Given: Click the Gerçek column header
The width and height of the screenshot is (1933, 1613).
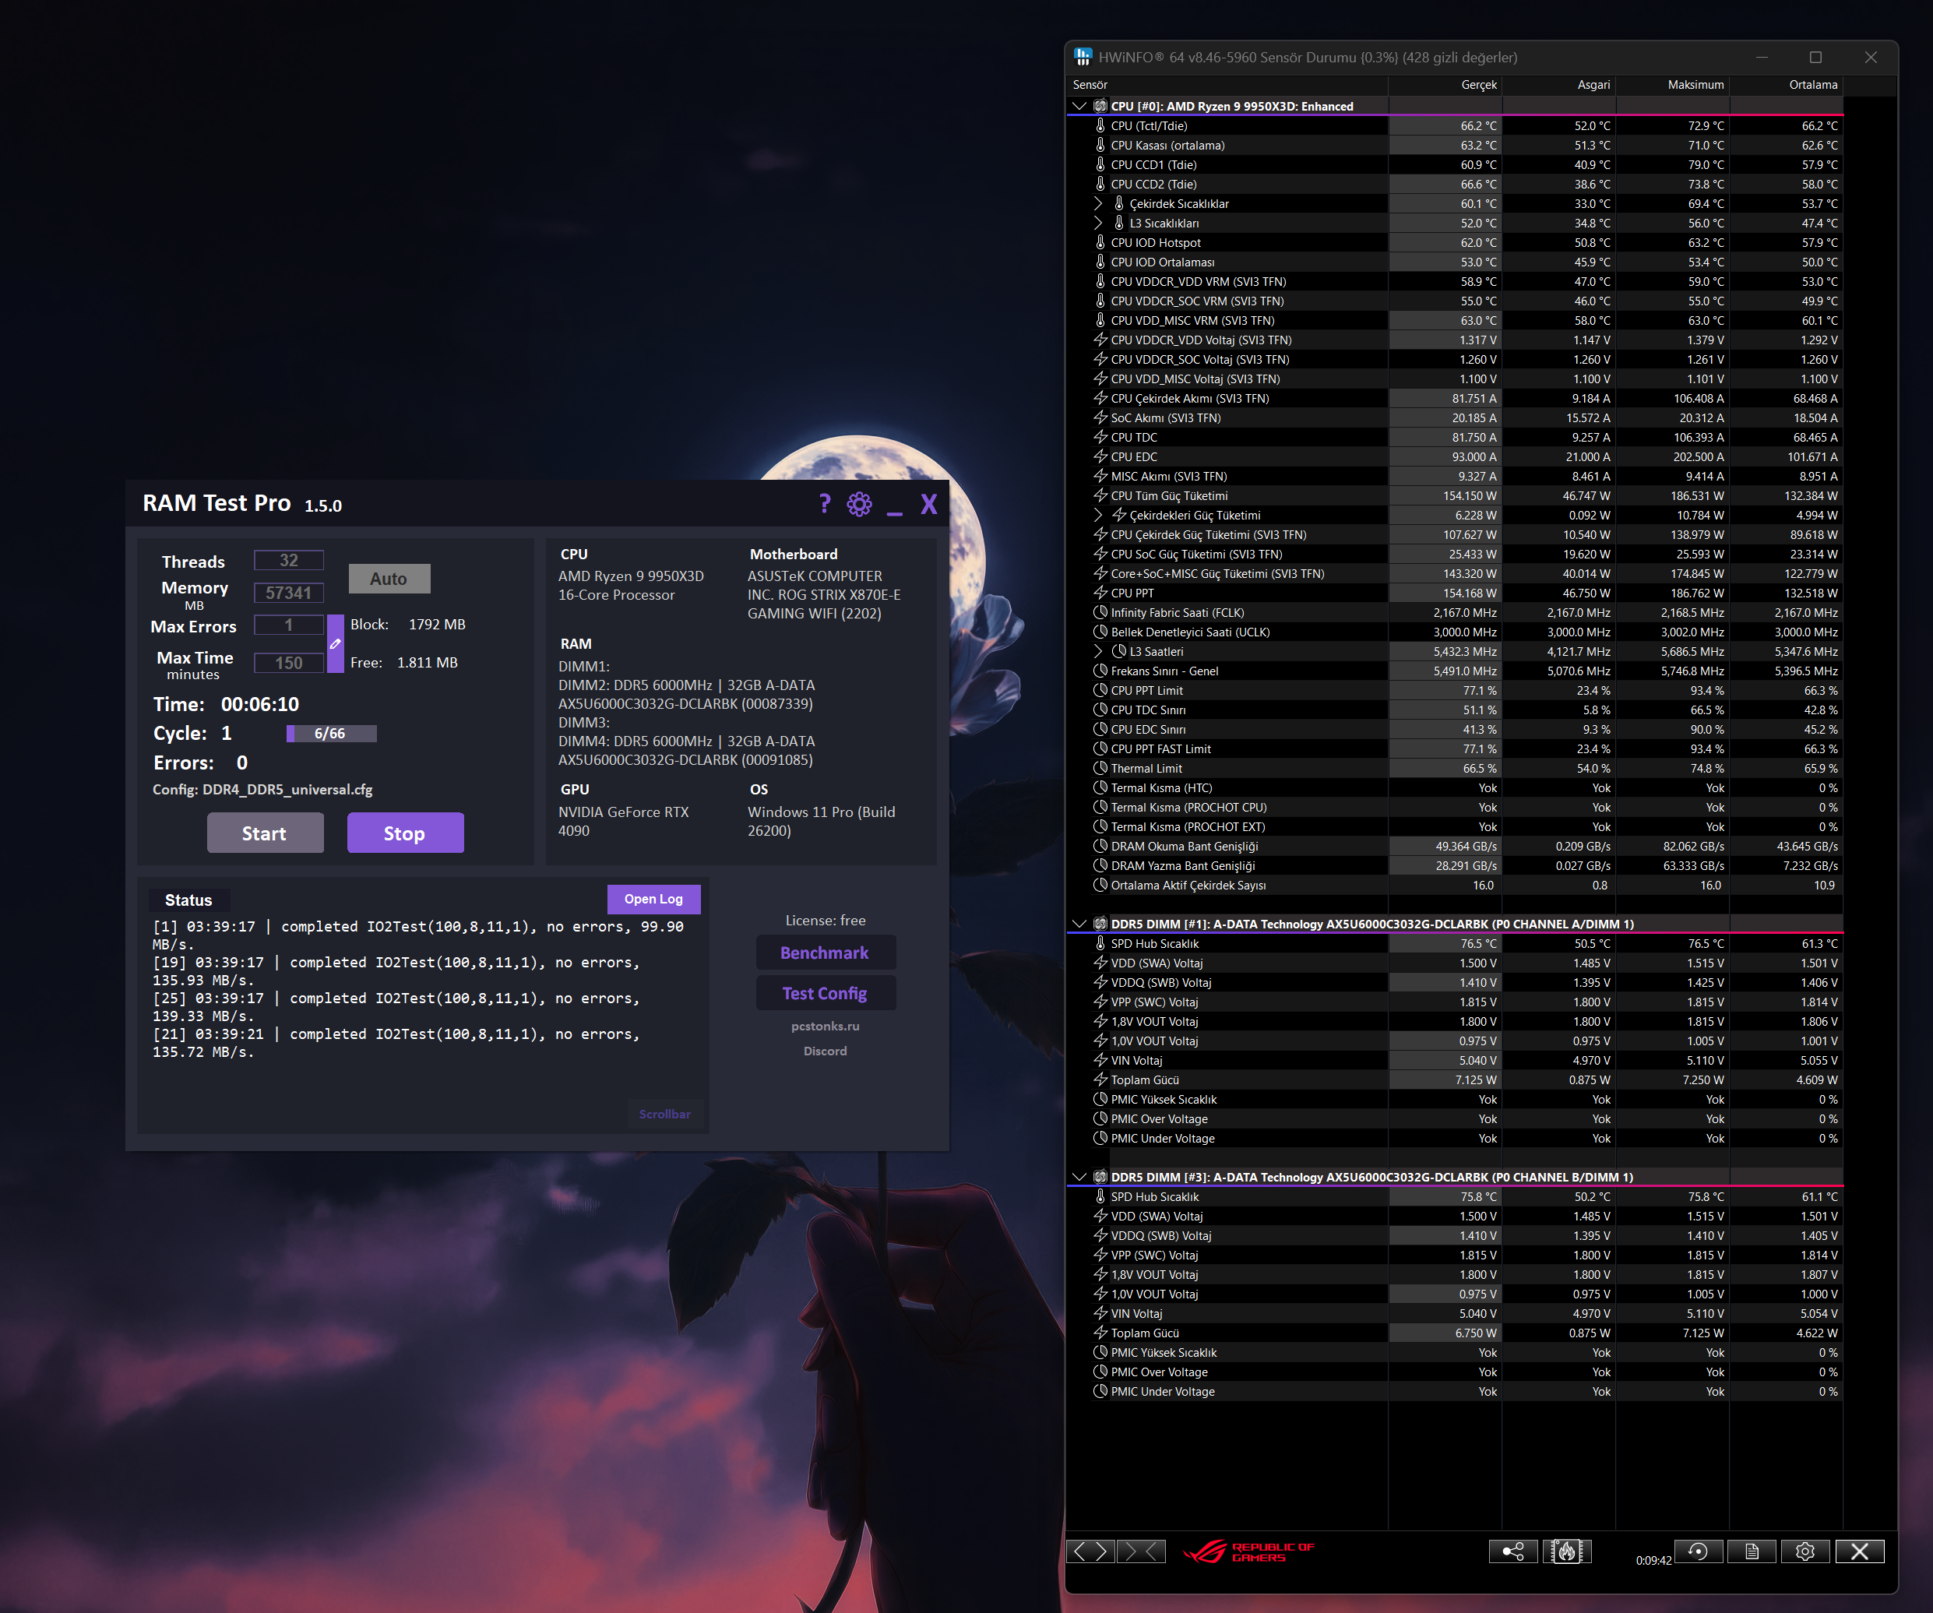Looking at the screenshot, I should point(1445,85).
